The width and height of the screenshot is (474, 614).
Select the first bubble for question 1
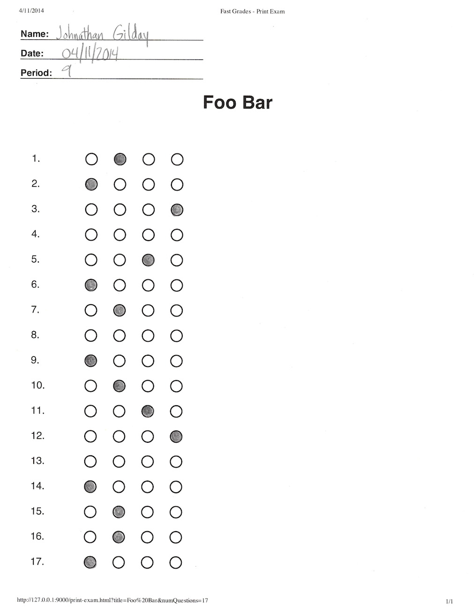(x=91, y=160)
